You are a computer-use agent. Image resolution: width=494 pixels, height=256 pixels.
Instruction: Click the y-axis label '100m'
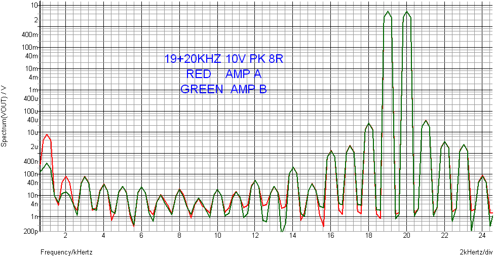(x=30, y=47)
